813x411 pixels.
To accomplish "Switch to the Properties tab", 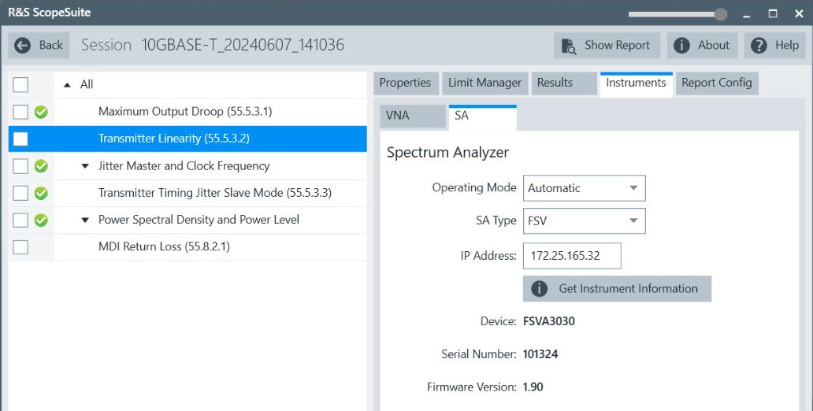I will tap(406, 83).
